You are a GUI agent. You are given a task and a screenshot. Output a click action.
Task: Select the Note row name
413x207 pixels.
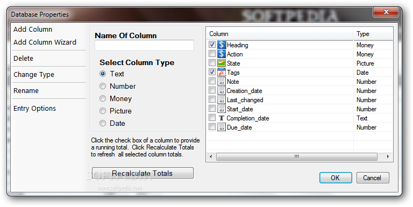coord(233,82)
